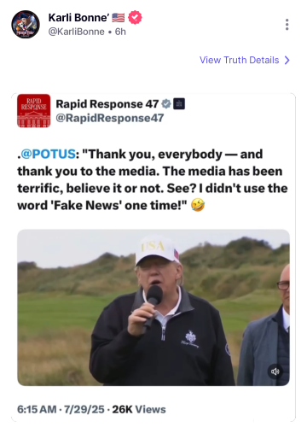Click Rapid Response 47 gray verified checkmark
The height and width of the screenshot is (427, 307).
coord(166,104)
